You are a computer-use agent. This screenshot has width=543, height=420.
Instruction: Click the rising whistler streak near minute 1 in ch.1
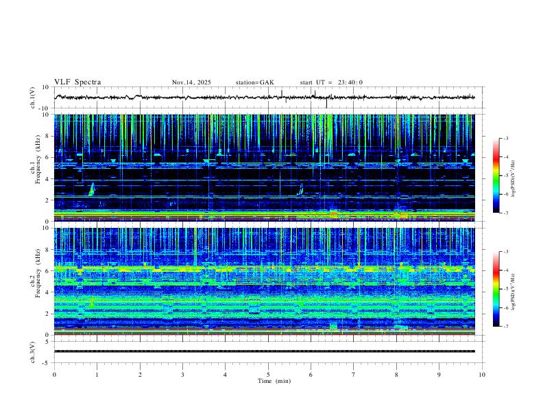point(92,189)
